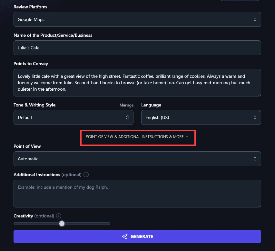The height and width of the screenshot is (251, 275).
Task: Click the Points to Convey text area
Action: pyautogui.click(x=137, y=83)
